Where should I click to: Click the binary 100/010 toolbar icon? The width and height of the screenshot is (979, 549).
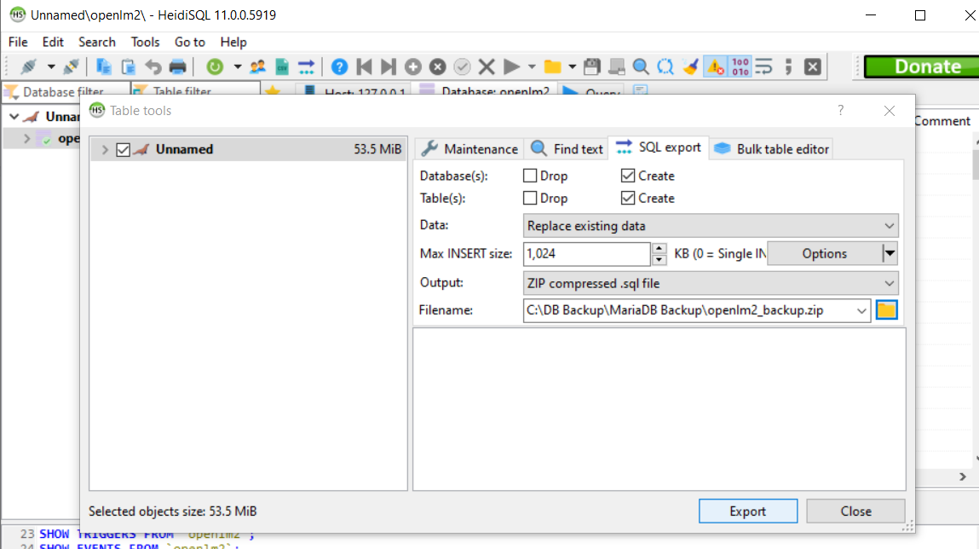tap(740, 66)
